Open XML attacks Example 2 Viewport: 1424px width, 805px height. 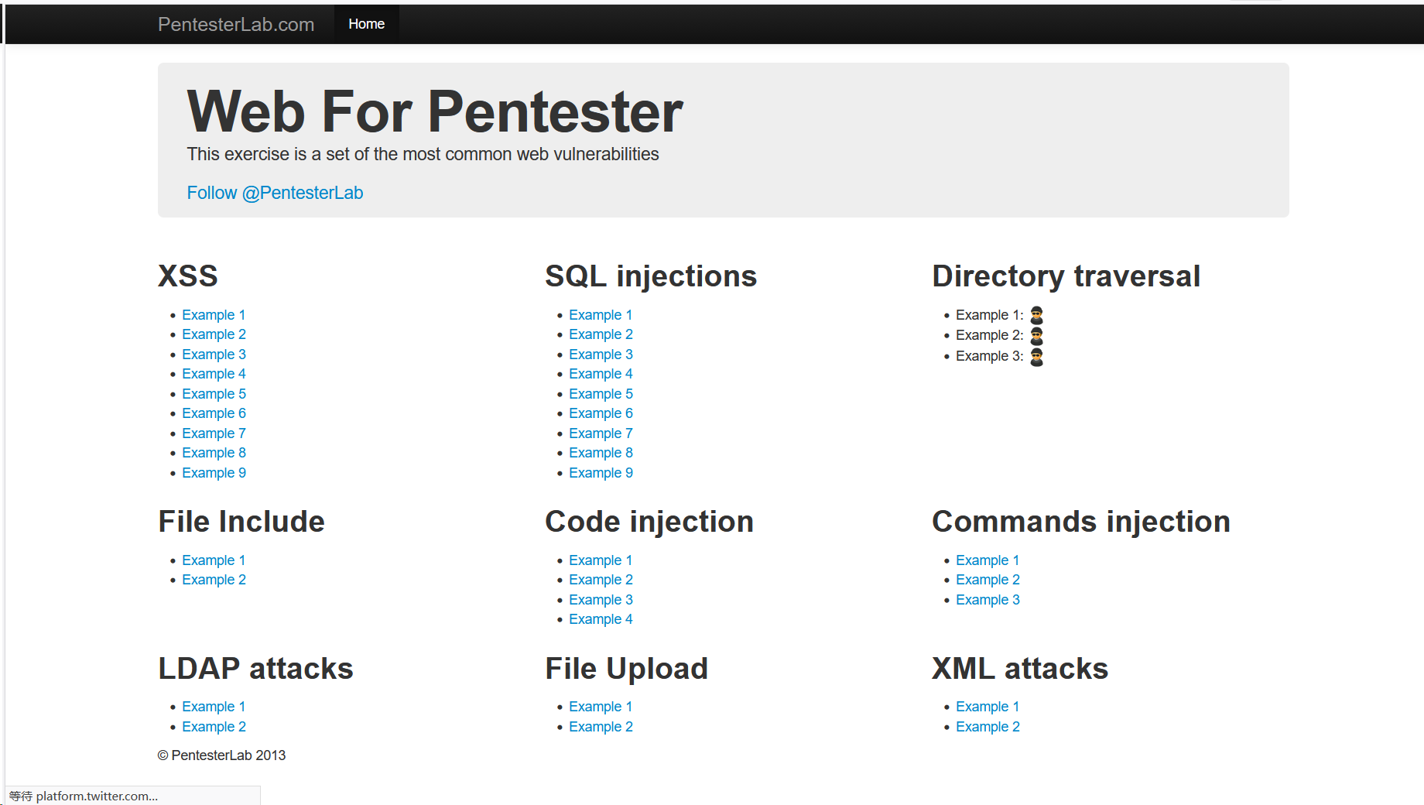tap(988, 727)
